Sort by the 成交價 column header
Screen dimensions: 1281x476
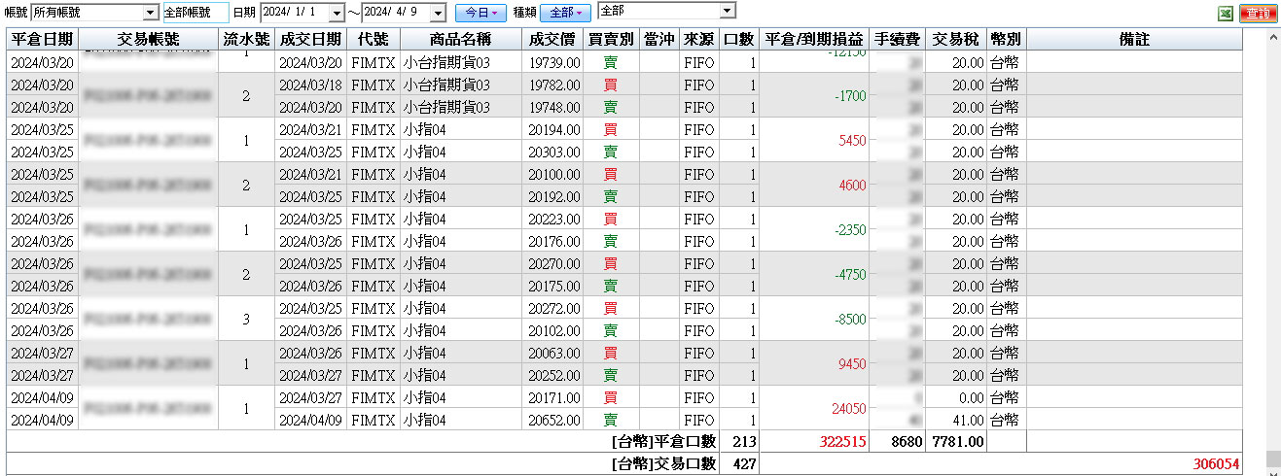click(554, 39)
